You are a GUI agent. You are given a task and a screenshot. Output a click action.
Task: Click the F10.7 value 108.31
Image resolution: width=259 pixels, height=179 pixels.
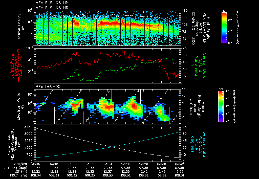(x=179, y=175)
